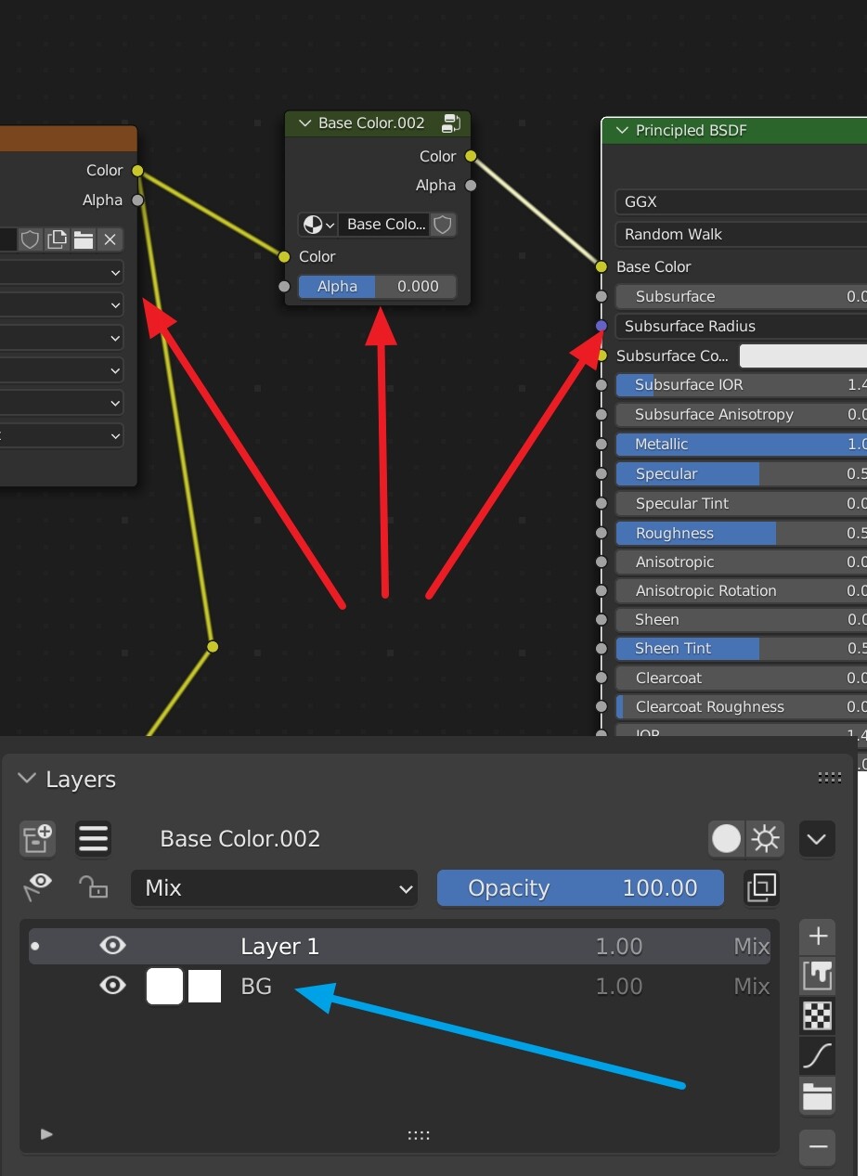Add a fill layer via paint-bucket icon
This screenshot has width=867, height=1176.
click(817, 976)
